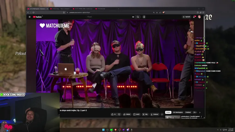The width and height of the screenshot is (235, 132).
Task: Switch to the Matchujeme browser tab
Action: click(37, 9)
